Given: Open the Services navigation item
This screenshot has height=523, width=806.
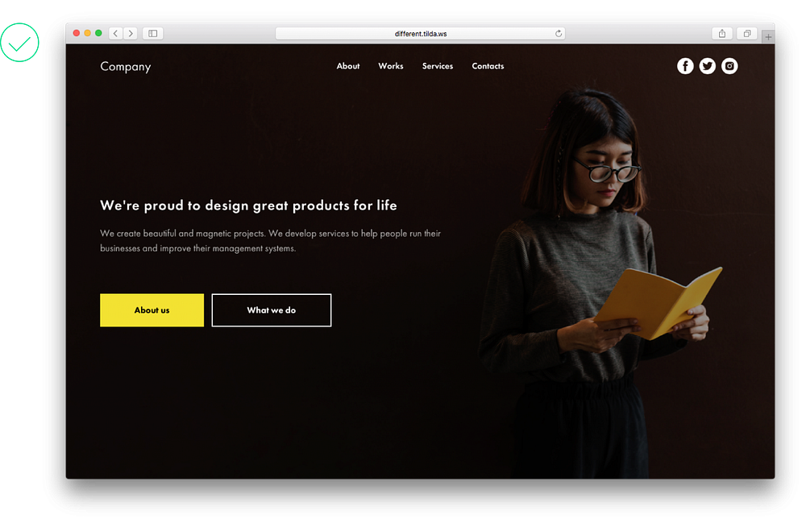Looking at the screenshot, I should tap(438, 66).
